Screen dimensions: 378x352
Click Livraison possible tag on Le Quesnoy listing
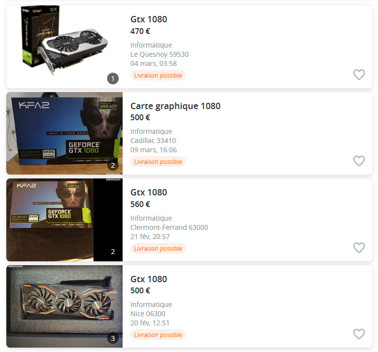(158, 75)
